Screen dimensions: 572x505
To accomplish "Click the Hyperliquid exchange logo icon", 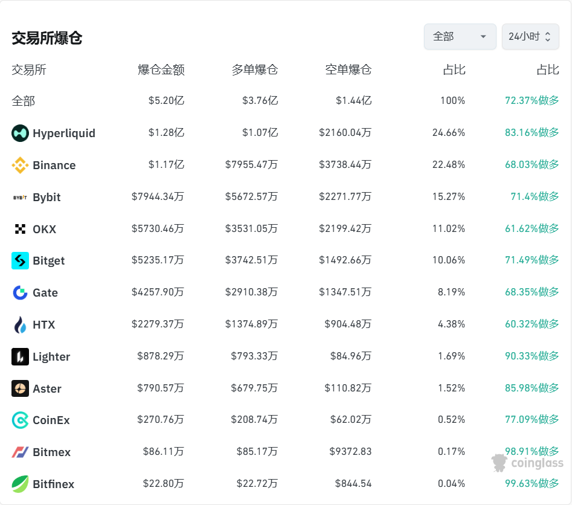I will (x=20, y=133).
